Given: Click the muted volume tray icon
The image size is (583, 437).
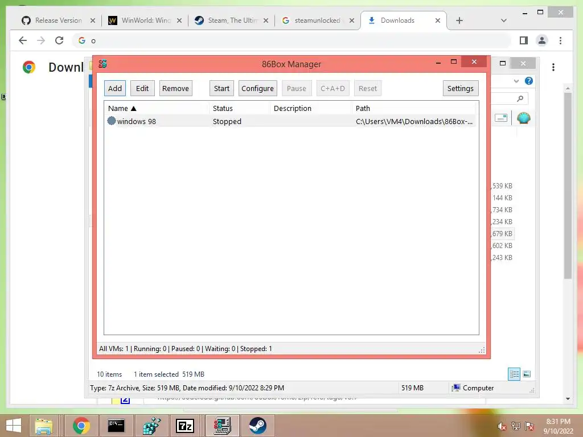Looking at the screenshot, I should [x=502, y=426].
